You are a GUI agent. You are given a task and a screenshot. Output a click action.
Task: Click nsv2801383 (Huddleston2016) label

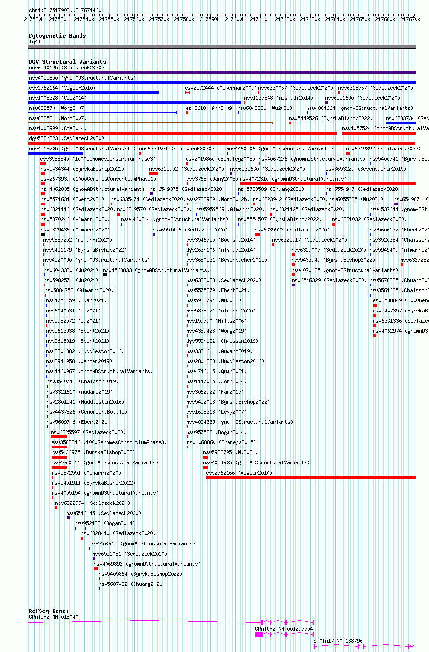click(225, 361)
